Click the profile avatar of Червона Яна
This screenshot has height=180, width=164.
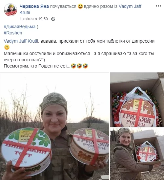(10, 10)
